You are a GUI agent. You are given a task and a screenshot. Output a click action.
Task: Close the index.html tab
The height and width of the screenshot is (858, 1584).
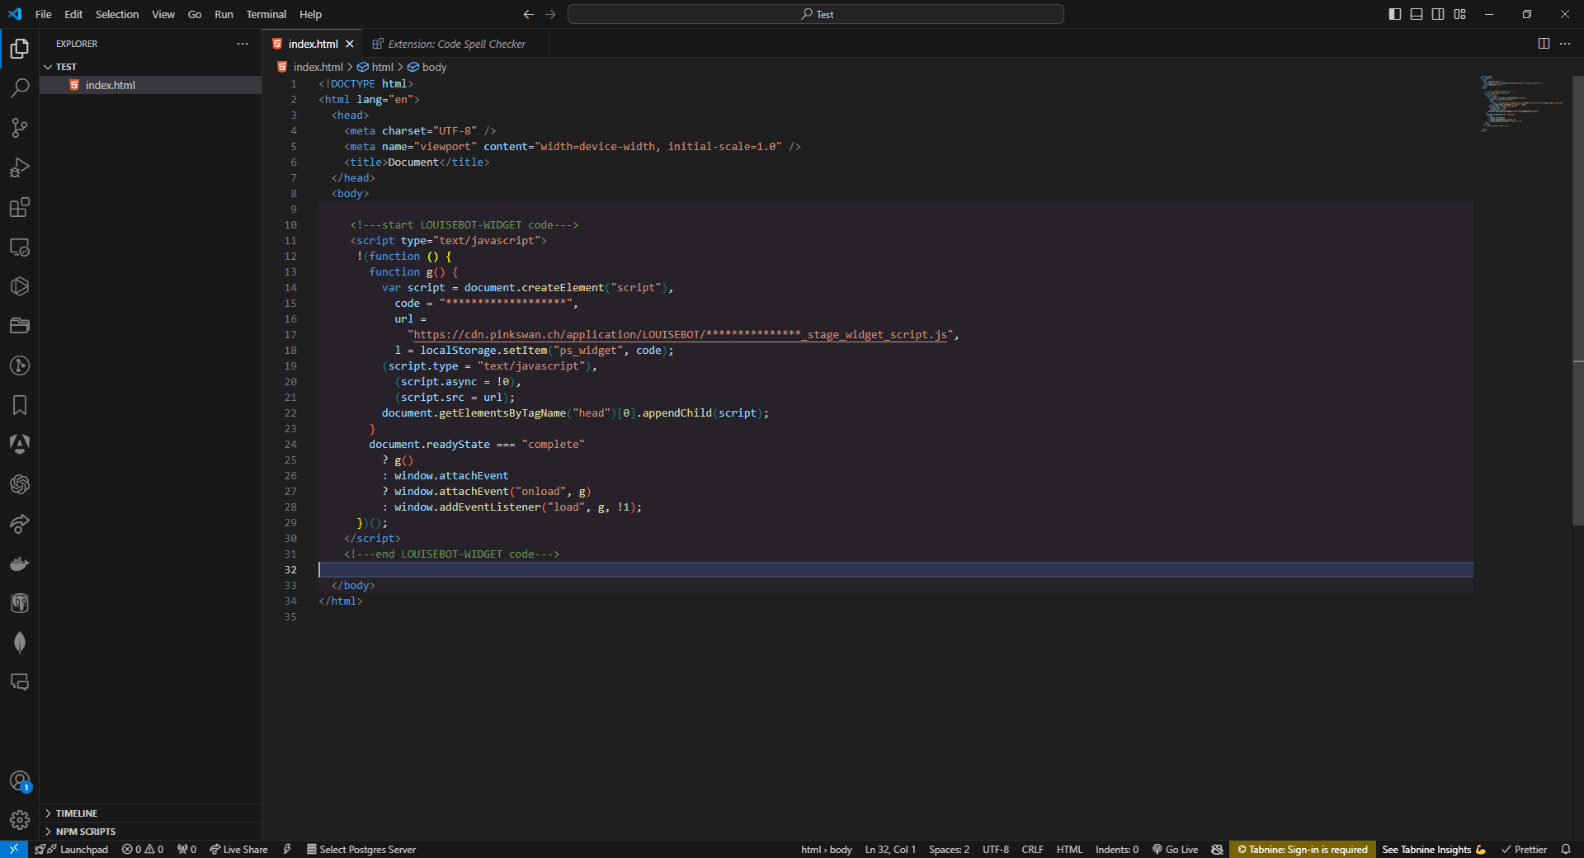(350, 44)
